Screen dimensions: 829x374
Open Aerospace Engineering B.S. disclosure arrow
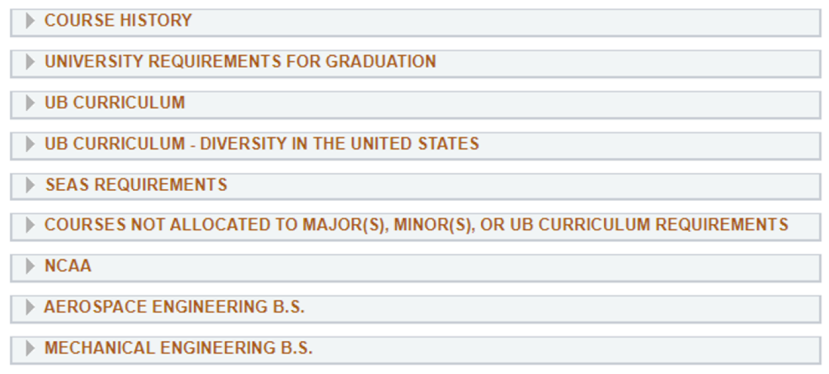pos(30,308)
